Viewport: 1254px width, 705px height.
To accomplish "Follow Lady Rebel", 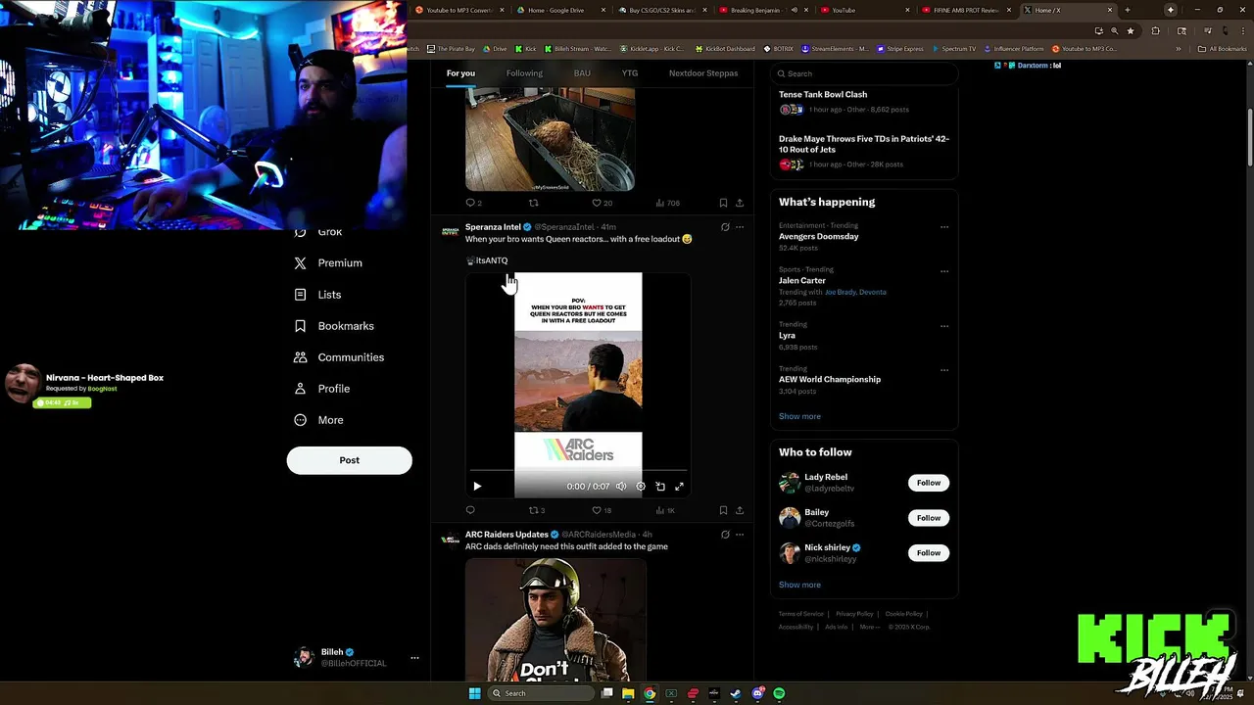I will coord(929,483).
